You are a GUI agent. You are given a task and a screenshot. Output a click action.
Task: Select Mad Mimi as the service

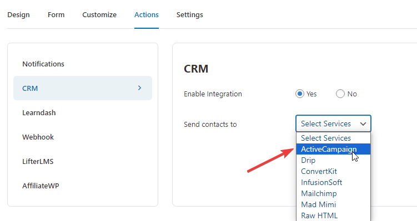click(333, 204)
